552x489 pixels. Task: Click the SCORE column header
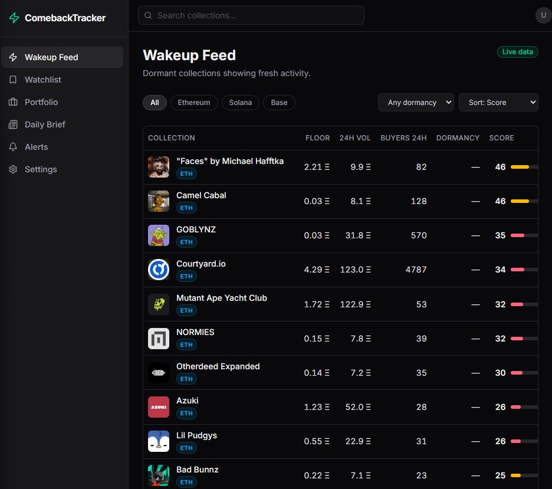click(501, 138)
